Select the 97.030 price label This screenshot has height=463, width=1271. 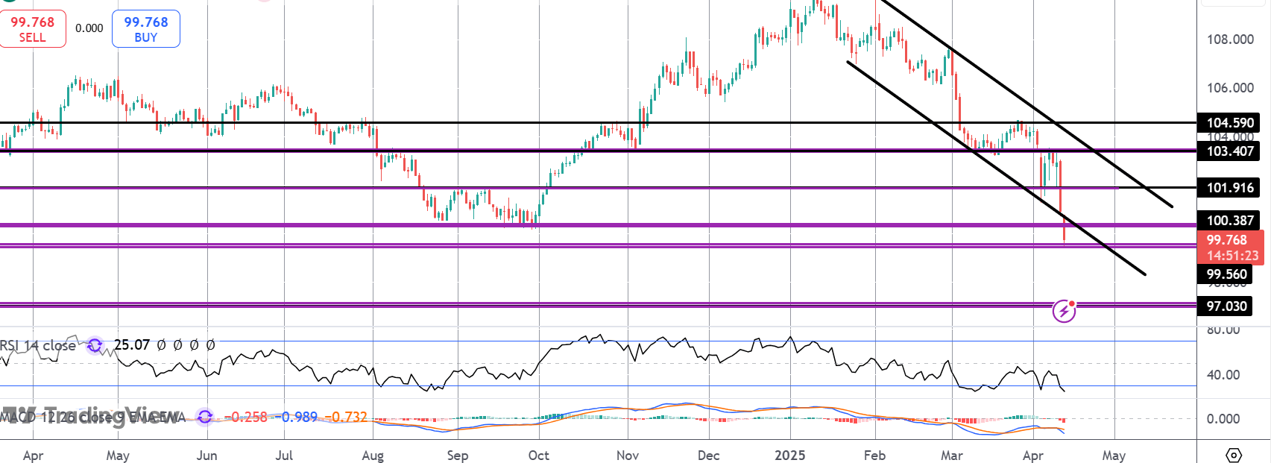point(1226,306)
